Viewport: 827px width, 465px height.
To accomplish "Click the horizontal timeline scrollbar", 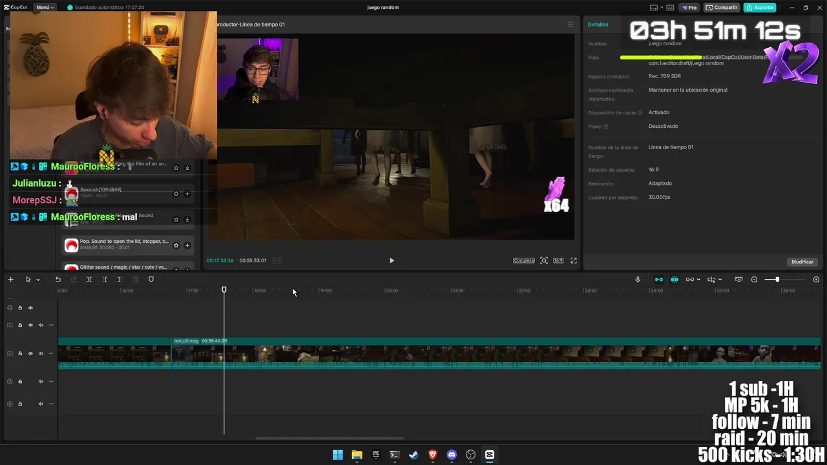I will pos(330,439).
